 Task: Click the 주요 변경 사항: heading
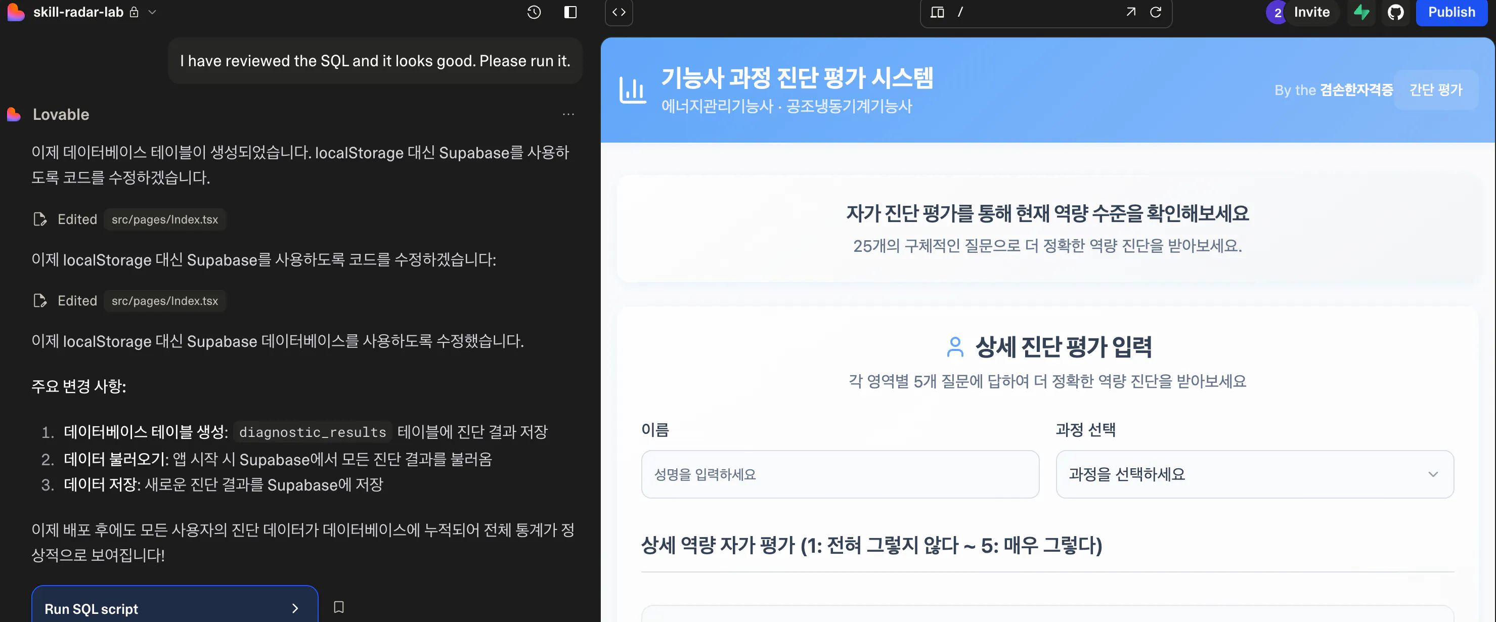pyautogui.click(x=79, y=386)
